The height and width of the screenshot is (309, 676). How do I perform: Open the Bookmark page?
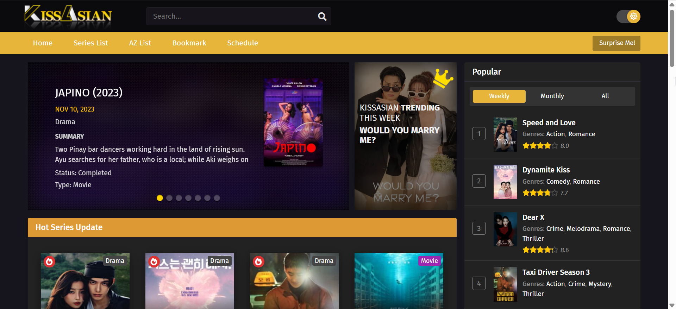point(189,43)
